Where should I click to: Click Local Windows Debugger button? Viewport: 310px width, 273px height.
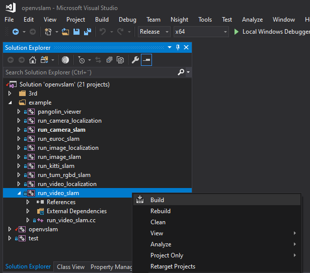[272, 32]
